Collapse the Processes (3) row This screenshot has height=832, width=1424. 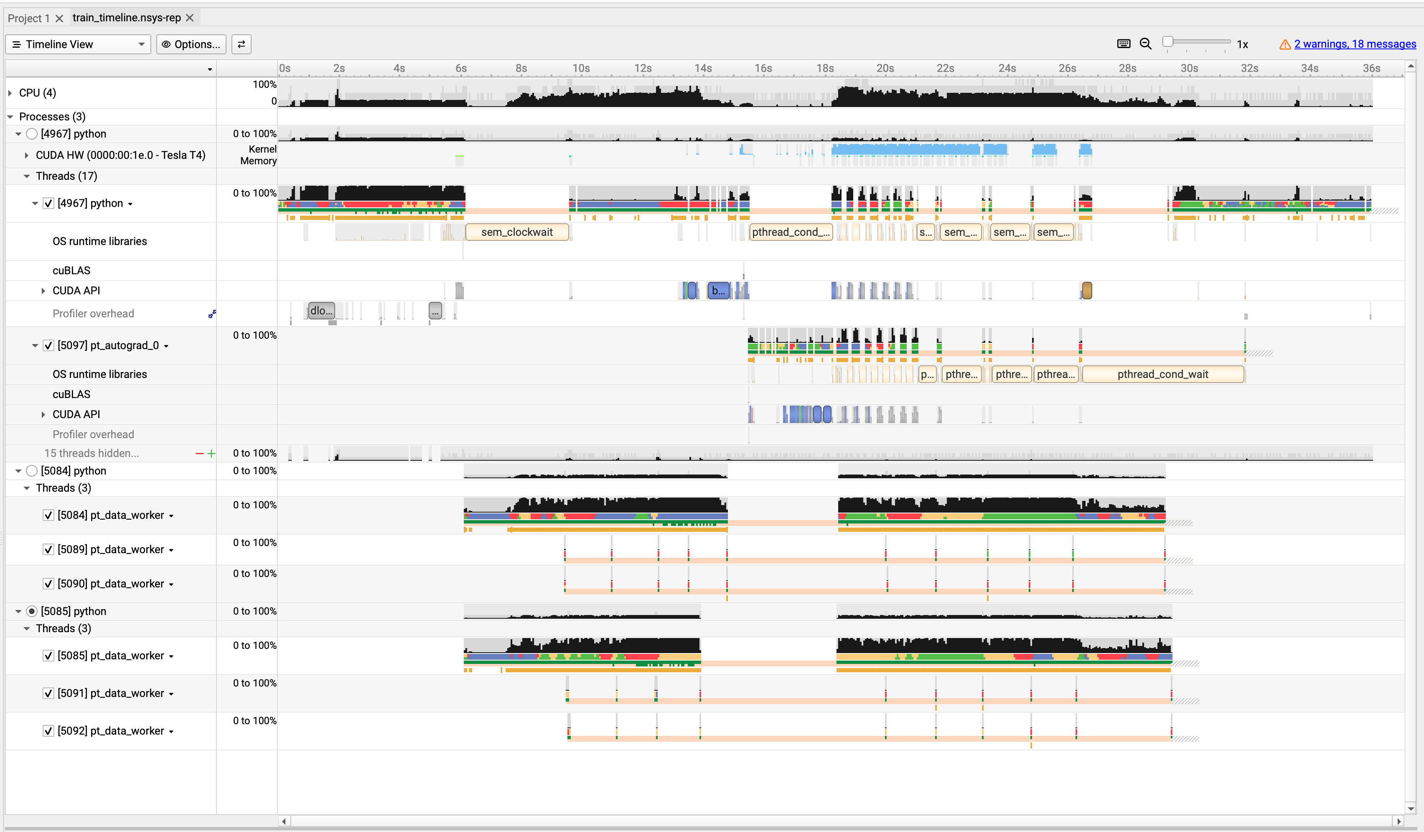coord(10,117)
